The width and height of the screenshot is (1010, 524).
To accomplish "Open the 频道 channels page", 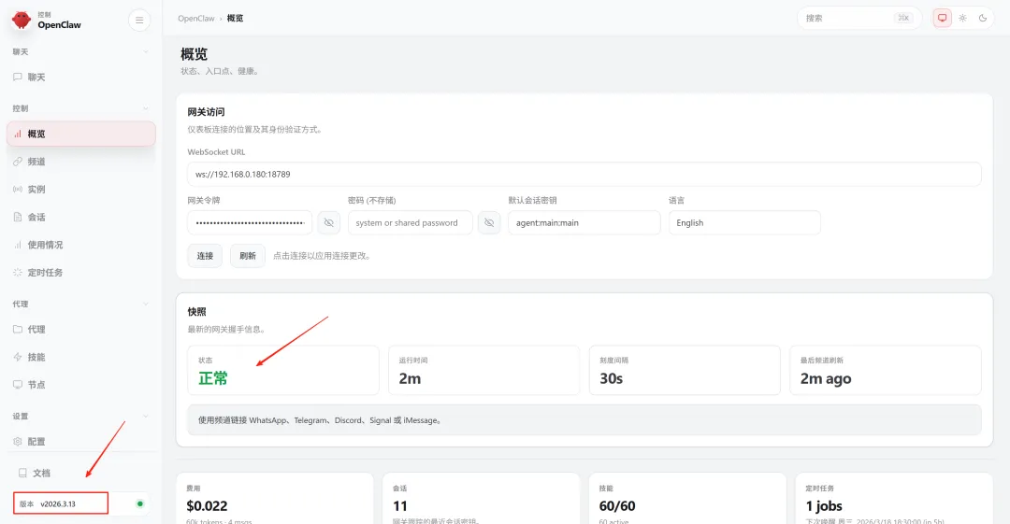I will [81, 162].
